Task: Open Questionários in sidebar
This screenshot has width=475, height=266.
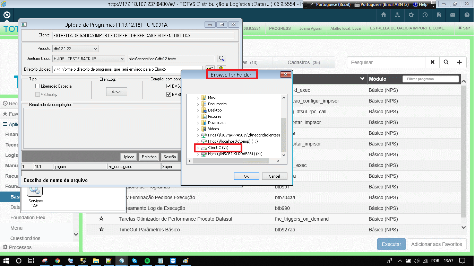Action: click(25, 238)
